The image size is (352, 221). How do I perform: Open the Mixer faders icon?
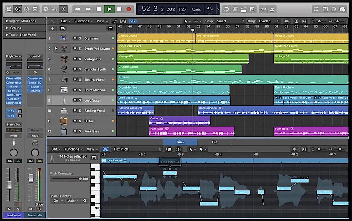point(55,9)
